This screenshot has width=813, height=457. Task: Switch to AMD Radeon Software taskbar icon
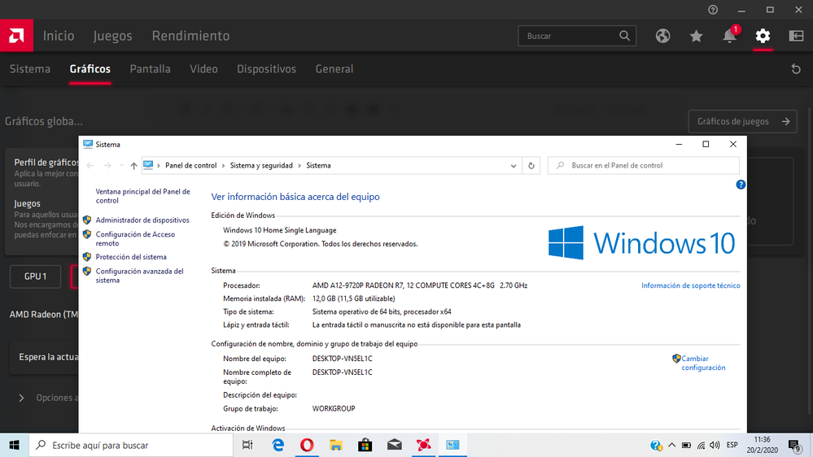click(x=424, y=445)
